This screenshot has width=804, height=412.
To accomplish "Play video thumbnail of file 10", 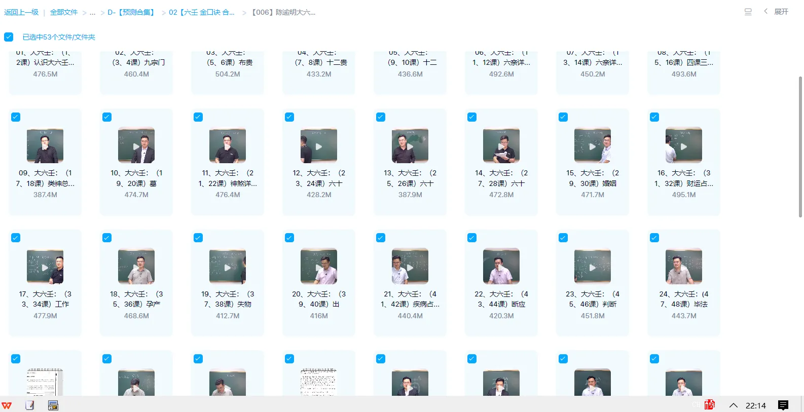I will 136,146.
